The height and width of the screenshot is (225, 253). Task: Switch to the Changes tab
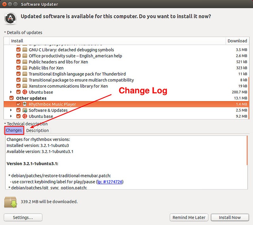tap(14, 130)
